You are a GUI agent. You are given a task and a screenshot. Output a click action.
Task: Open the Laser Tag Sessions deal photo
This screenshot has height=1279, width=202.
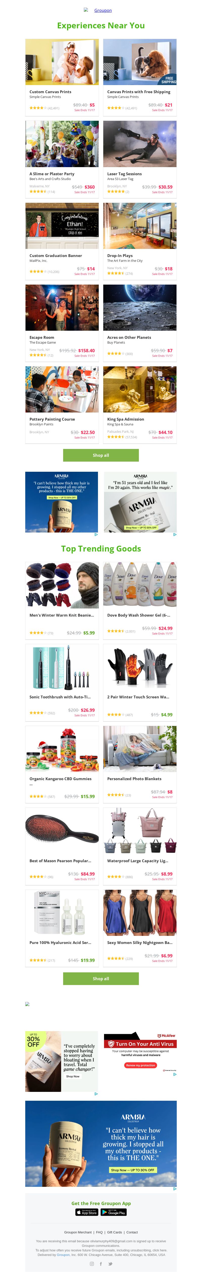(x=140, y=144)
